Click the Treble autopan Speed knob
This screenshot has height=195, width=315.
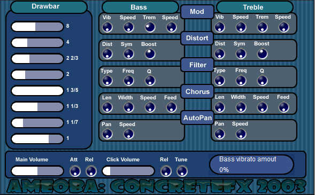click(241, 134)
